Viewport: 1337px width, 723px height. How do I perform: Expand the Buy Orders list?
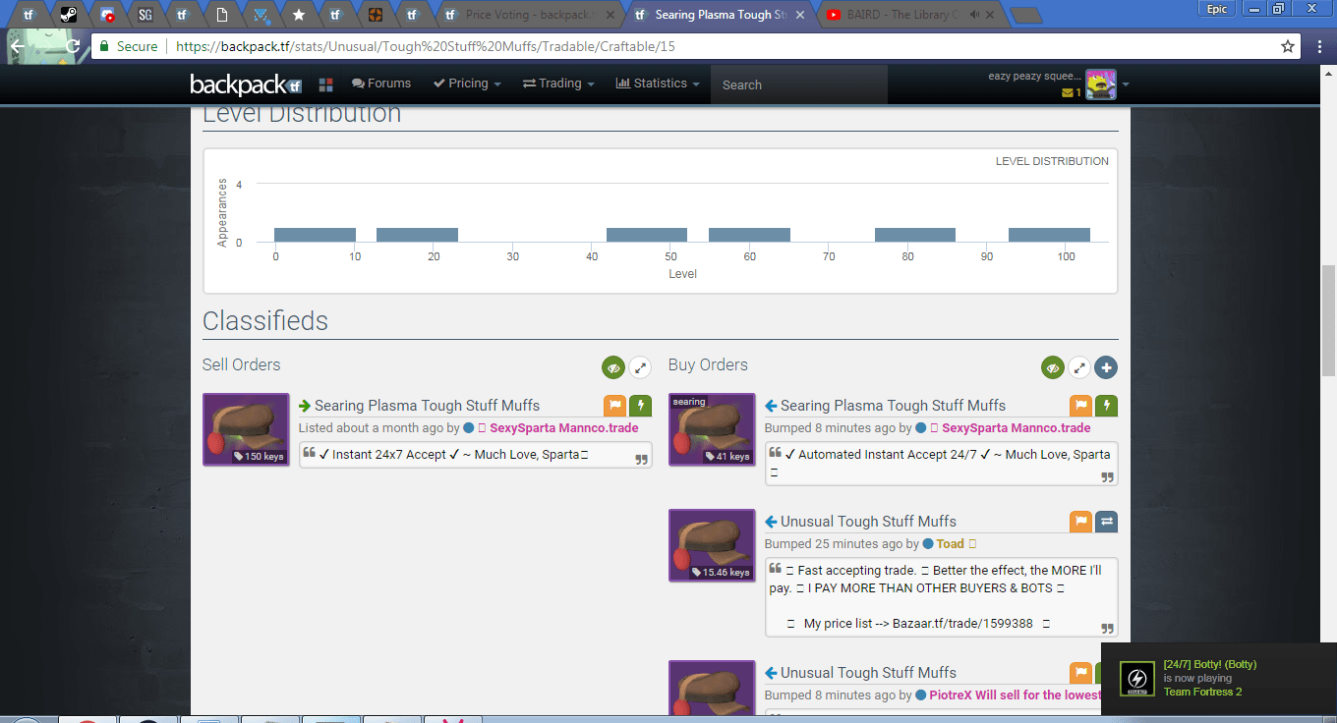tap(1079, 368)
